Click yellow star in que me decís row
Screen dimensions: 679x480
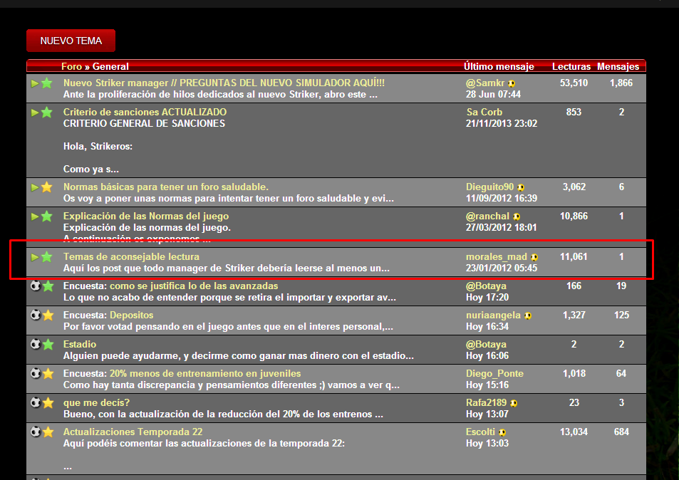pyautogui.click(x=48, y=402)
